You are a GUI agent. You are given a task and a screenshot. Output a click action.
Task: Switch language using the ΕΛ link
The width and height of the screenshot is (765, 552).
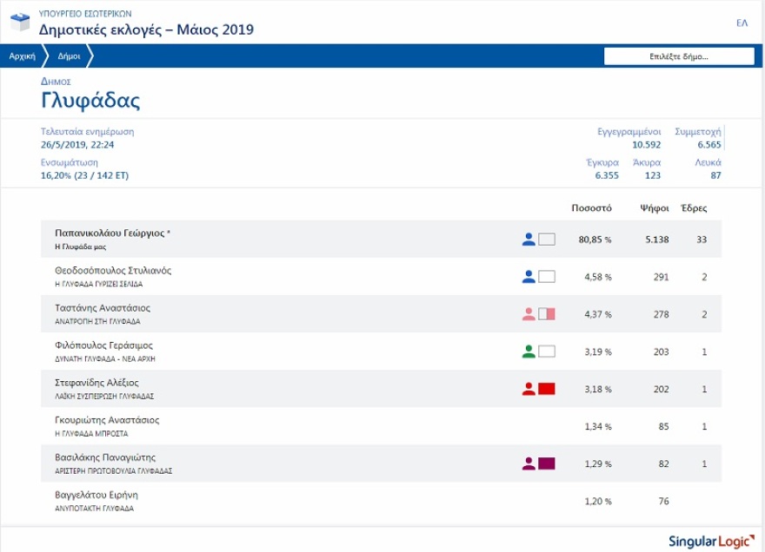coord(742,23)
